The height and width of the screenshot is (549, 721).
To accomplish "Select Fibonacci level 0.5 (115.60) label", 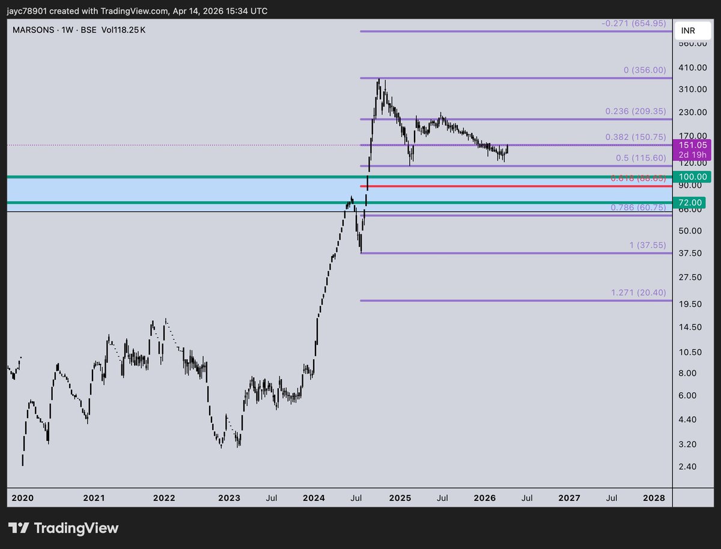I will (642, 157).
